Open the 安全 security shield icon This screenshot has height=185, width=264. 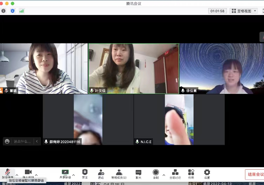tap(85, 172)
